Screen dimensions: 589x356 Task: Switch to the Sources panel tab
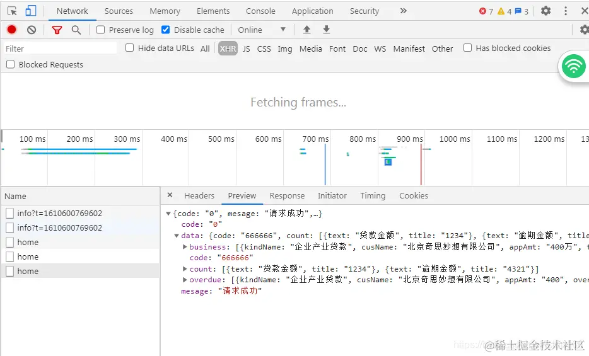119,11
